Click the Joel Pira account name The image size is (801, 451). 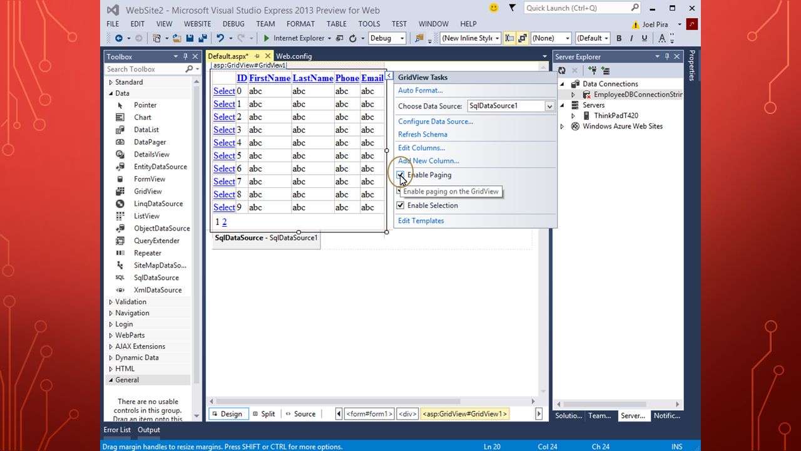click(655, 24)
